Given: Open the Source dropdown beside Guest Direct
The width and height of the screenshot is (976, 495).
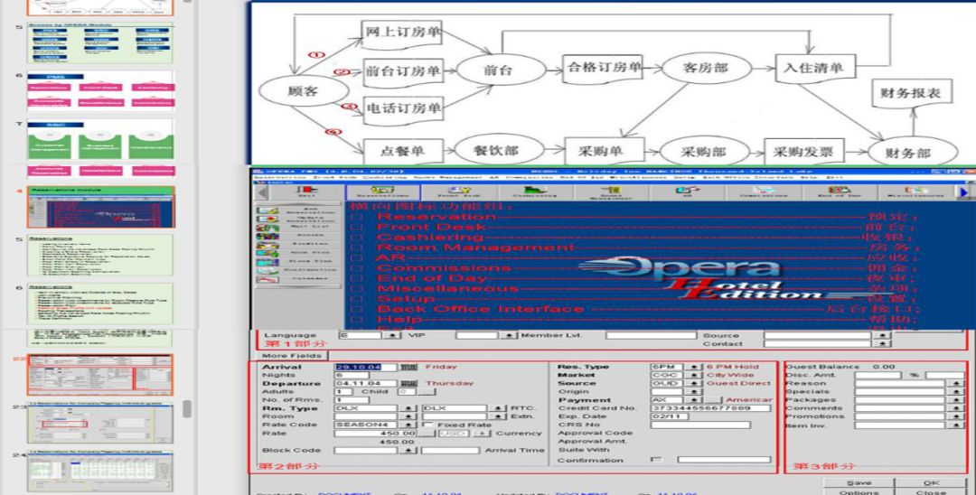Looking at the screenshot, I should click(695, 384).
